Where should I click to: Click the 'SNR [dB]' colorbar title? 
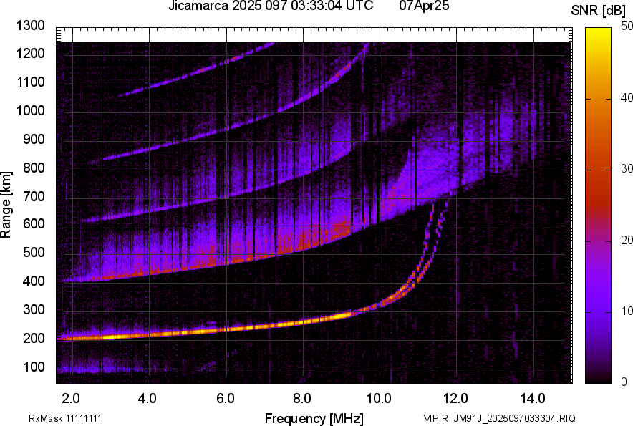coord(599,11)
